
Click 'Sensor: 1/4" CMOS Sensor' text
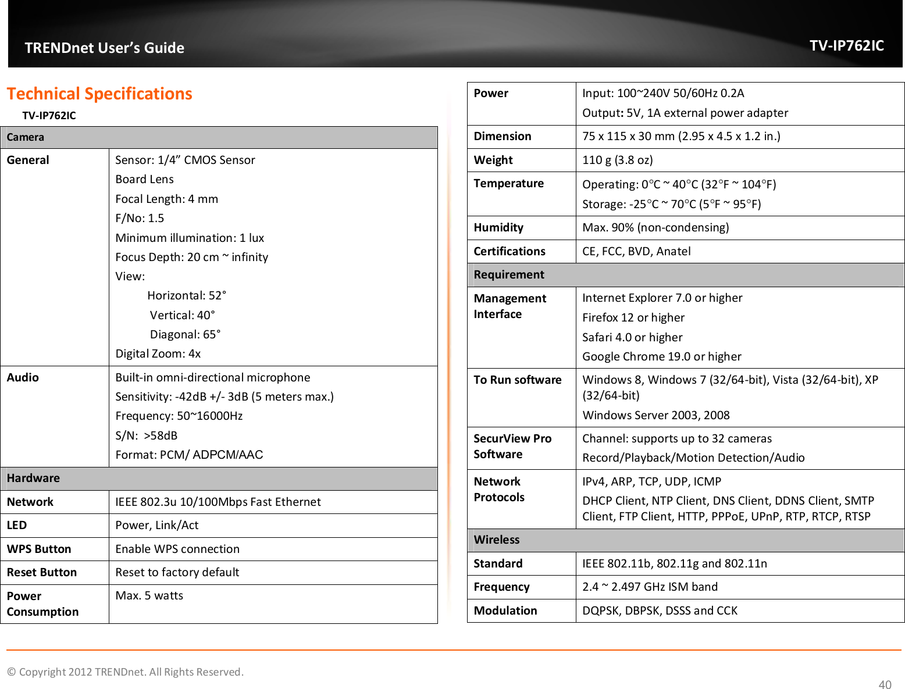point(186,160)
